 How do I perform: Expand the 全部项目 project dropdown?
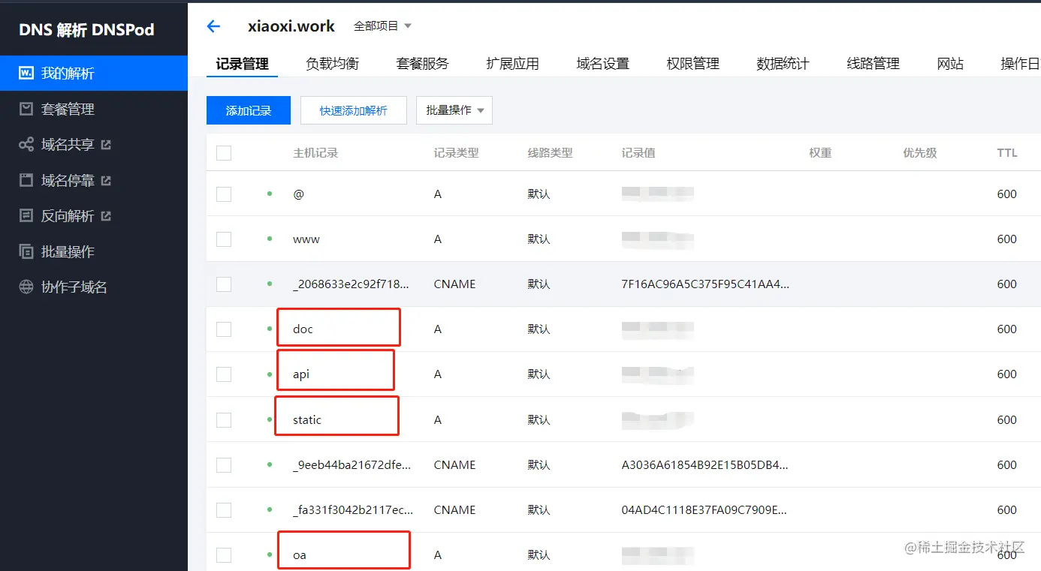click(x=383, y=26)
